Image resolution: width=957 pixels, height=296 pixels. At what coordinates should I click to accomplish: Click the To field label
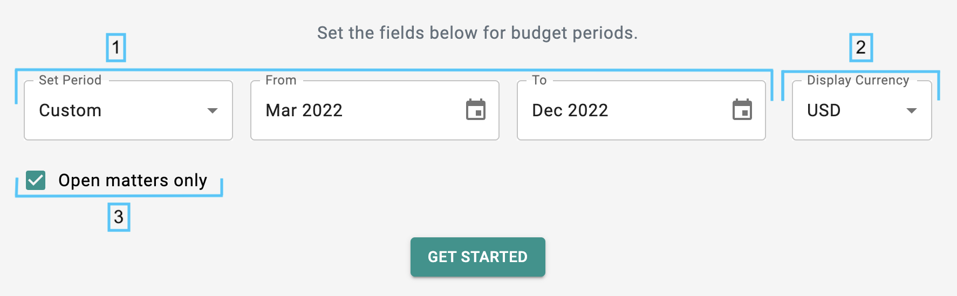click(539, 80)
